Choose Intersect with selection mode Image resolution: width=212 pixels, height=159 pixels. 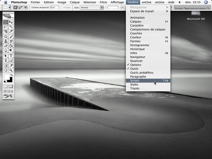(x=26, y=7)
